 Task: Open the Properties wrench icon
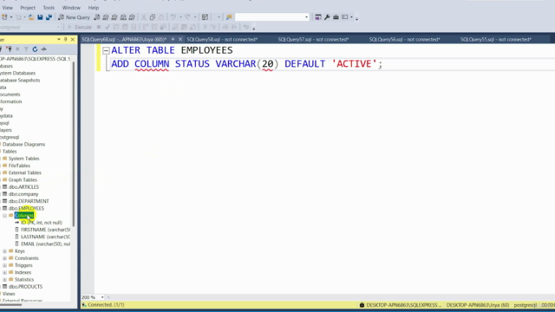tap(327, 17)
